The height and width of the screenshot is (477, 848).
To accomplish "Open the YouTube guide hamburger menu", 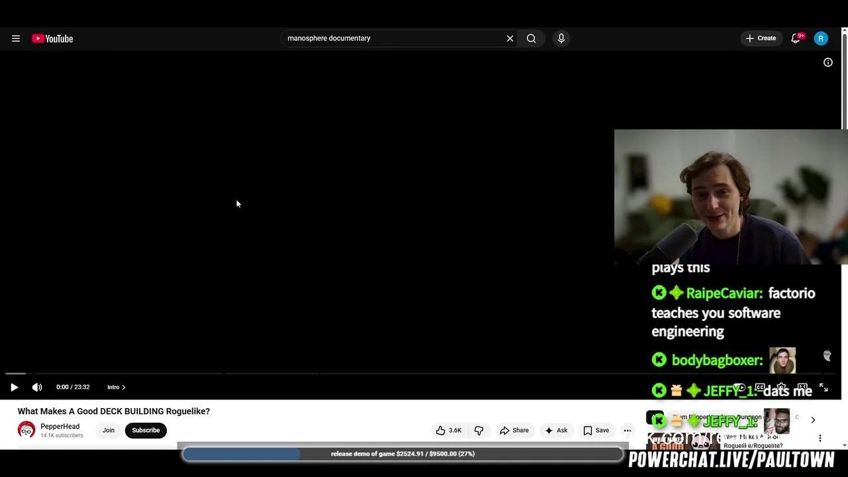I will pyautogui.click(x=16, y=38).
